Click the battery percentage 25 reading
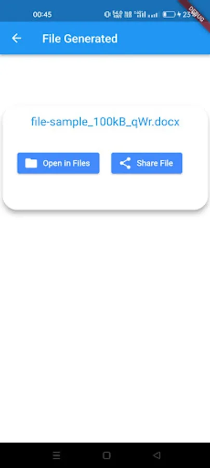Image resolution: width=210 pixels, height=468 pixels. (187, 15)
